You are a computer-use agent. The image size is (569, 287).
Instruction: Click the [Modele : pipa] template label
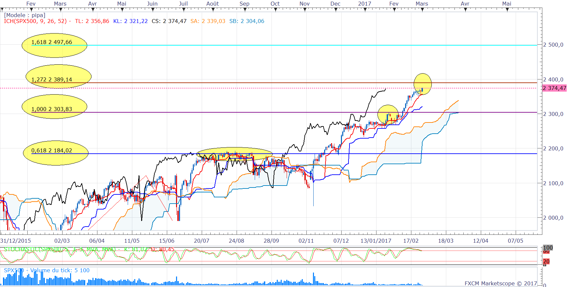(x=25, y=15)
